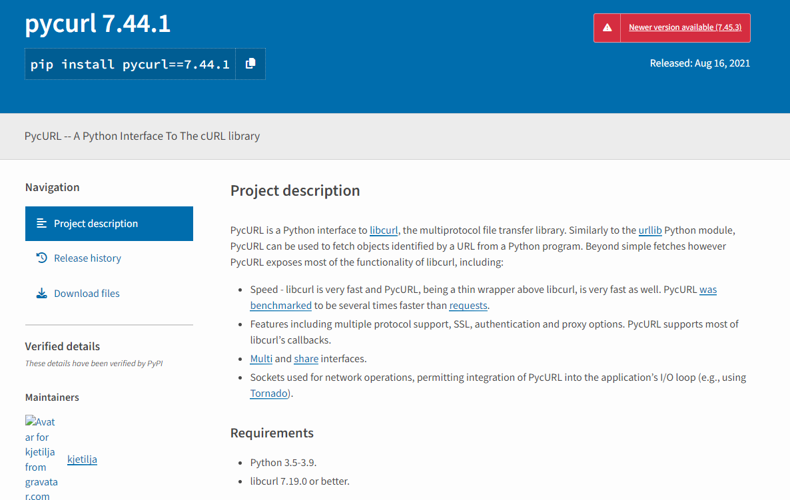Select the Project description list icon
Image resolution: width=790 pixels, height=500 pixels.
42,224
